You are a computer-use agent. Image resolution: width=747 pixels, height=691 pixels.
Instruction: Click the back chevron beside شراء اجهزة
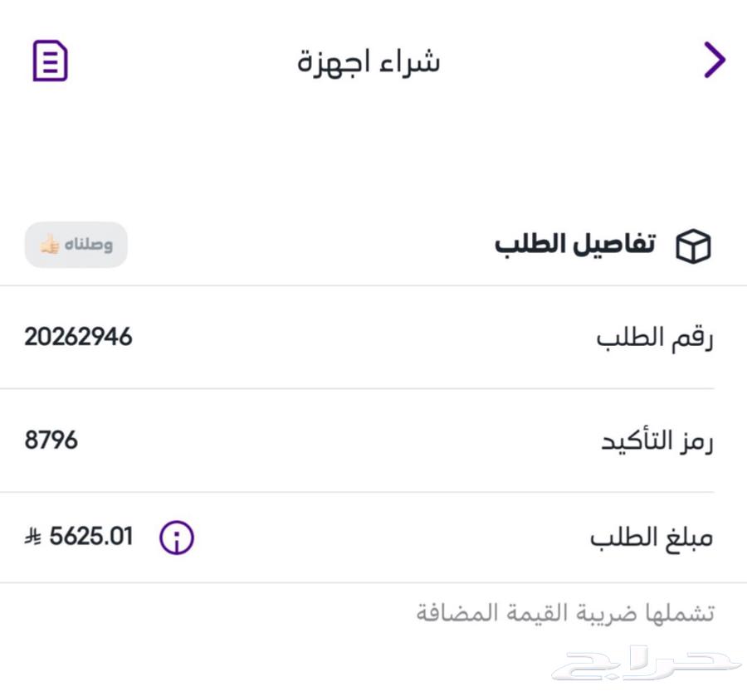point(712,60)
